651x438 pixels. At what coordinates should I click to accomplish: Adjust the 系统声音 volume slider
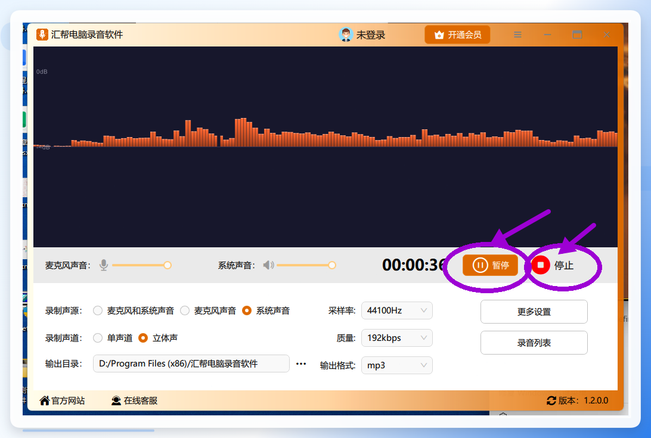[x=306, y=265]
